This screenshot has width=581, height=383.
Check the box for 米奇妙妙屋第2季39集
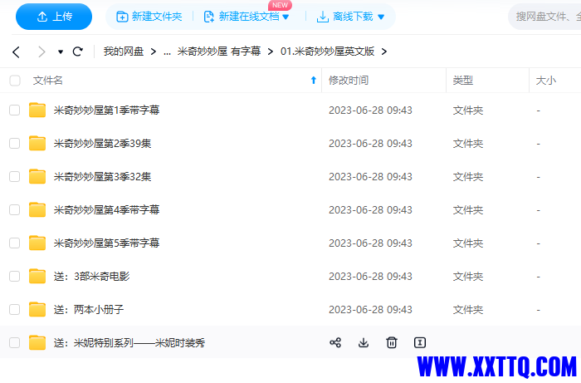[x=14, y=144]
